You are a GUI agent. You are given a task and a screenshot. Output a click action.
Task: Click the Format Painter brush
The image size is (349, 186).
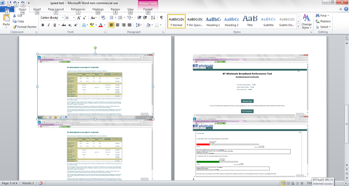click(14, 27)
